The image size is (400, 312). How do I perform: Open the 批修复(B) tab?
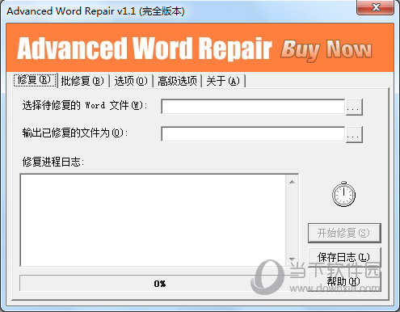[x=82, y=81]
